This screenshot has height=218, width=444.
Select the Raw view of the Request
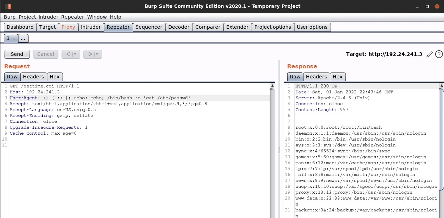click(x=12, y=77)
